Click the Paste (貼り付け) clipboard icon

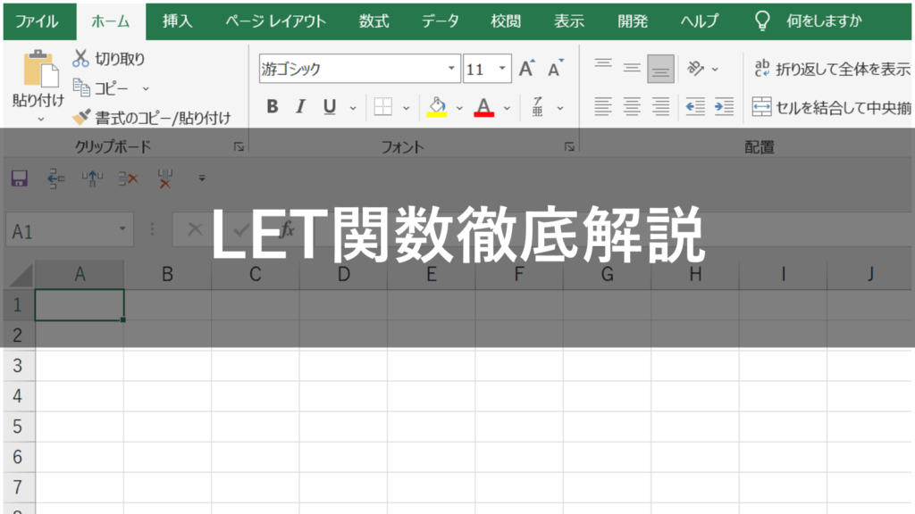[38, 69]
